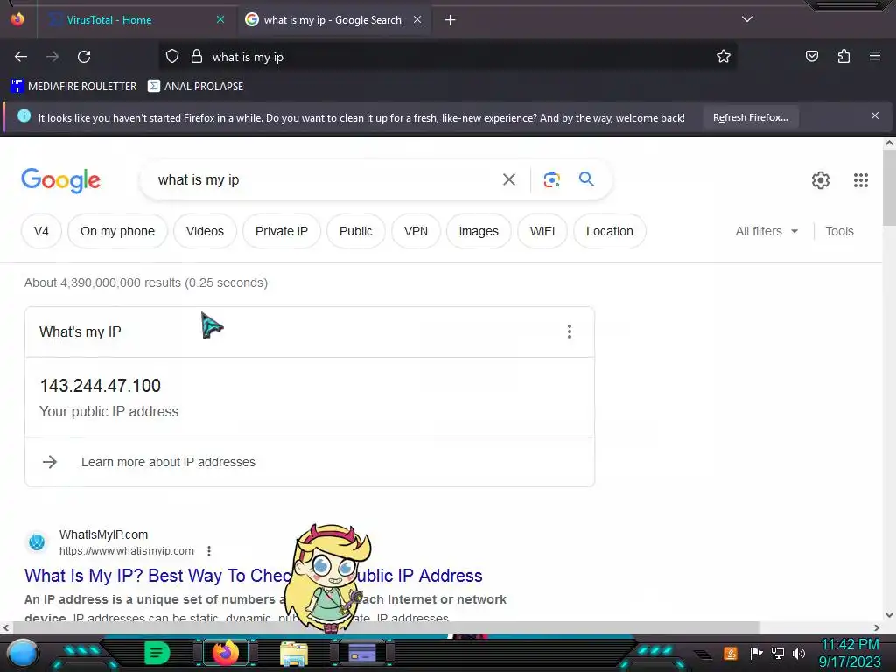Image resolution: width=896 pixels, height=672 pixels.
Task: Go to Google home via the logo
Action: pyautogui.click(x=60, y=180)
